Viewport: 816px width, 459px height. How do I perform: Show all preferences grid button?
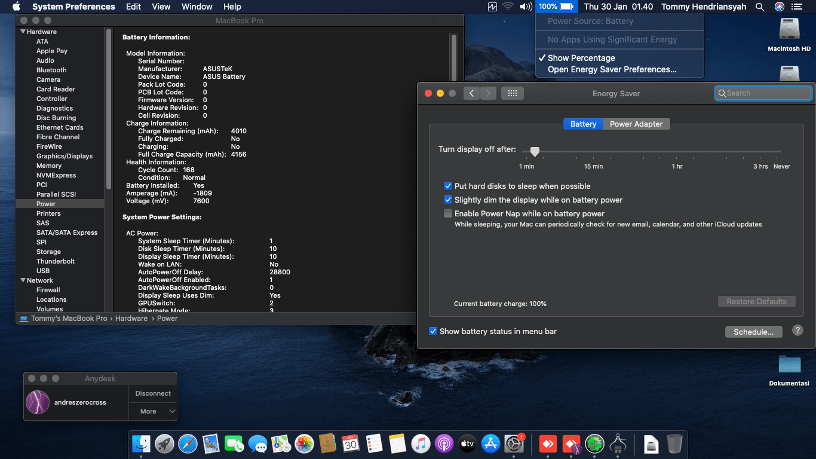(513, 93)
